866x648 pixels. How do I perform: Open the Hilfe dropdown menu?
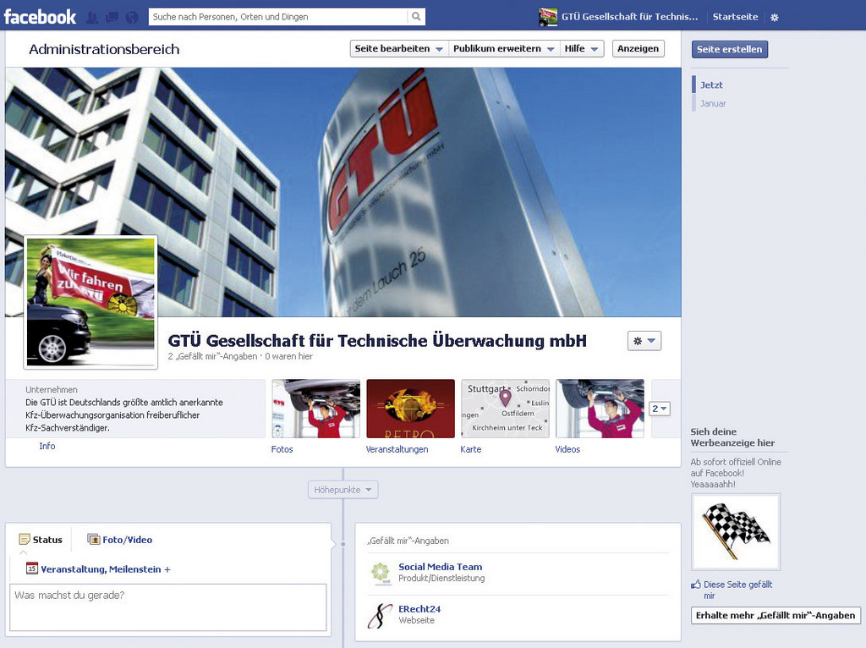581,48
